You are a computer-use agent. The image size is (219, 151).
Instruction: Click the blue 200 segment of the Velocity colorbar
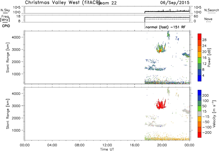(200, 93)
